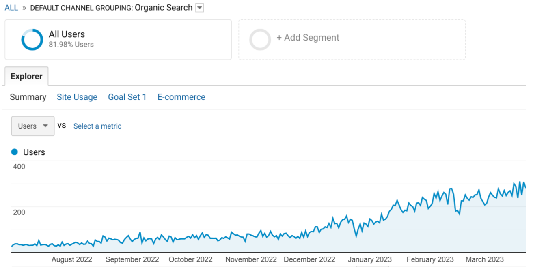Open the Organic Search channel dropdown arrow
533x268 pixels.
pyautogui.click(x=199, y=8)
